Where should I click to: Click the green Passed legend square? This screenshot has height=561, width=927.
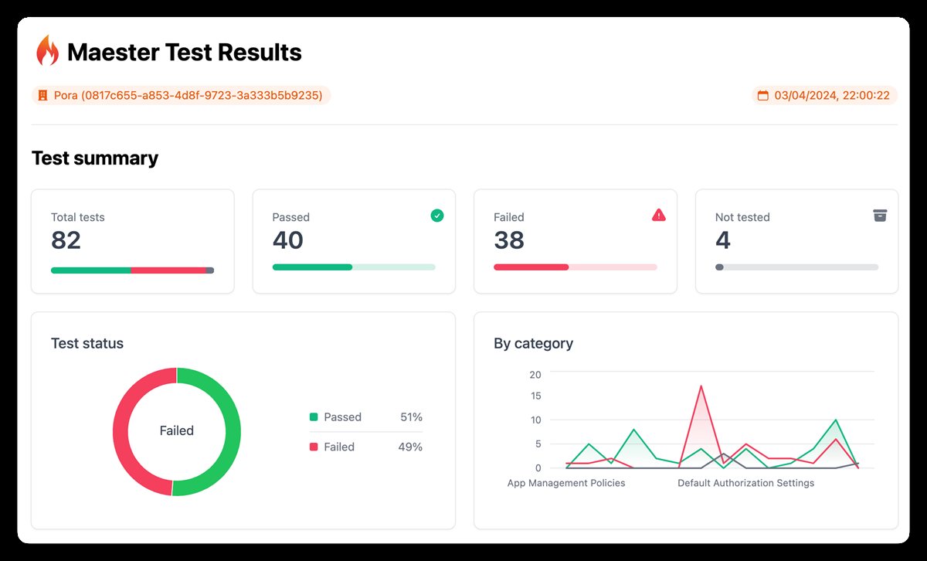[314, 416]
